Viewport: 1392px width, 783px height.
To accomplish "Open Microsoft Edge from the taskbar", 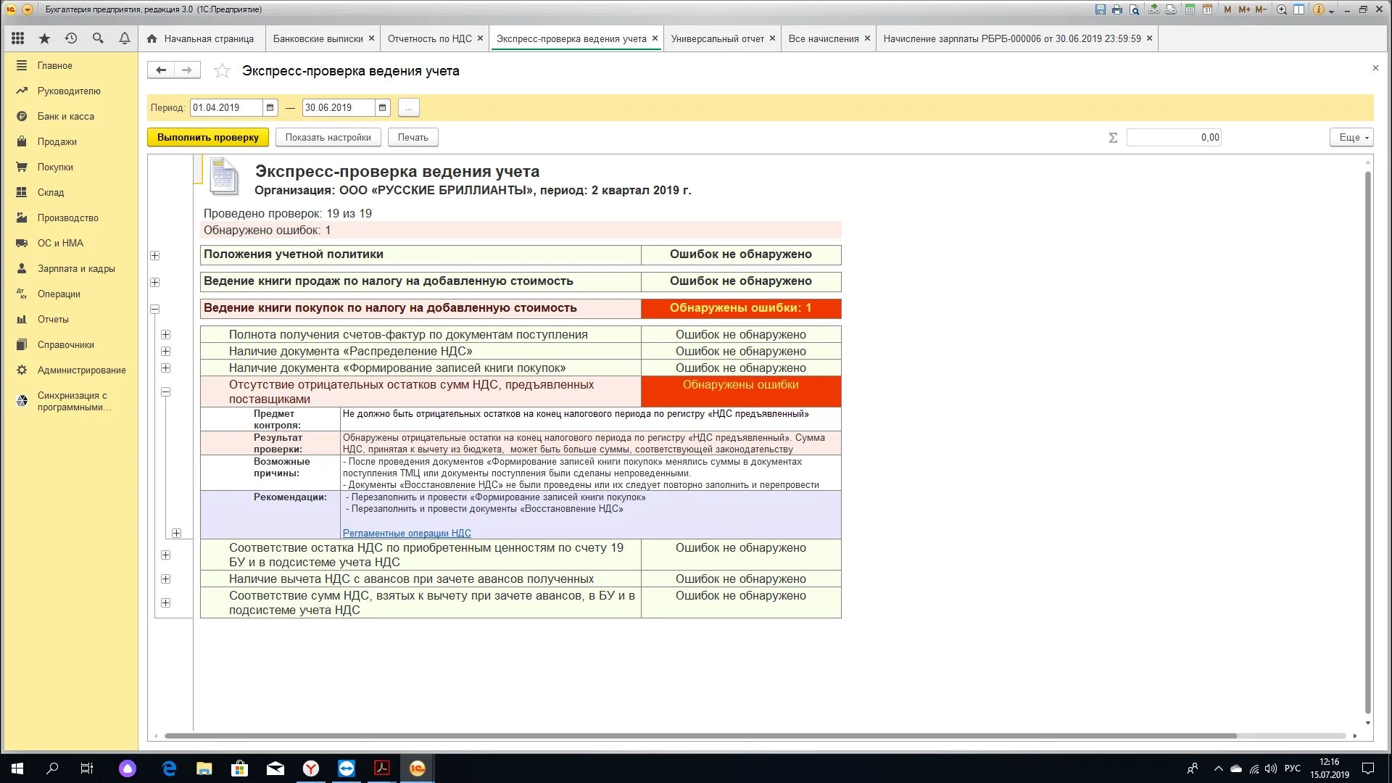I will [x=169, y=768].
